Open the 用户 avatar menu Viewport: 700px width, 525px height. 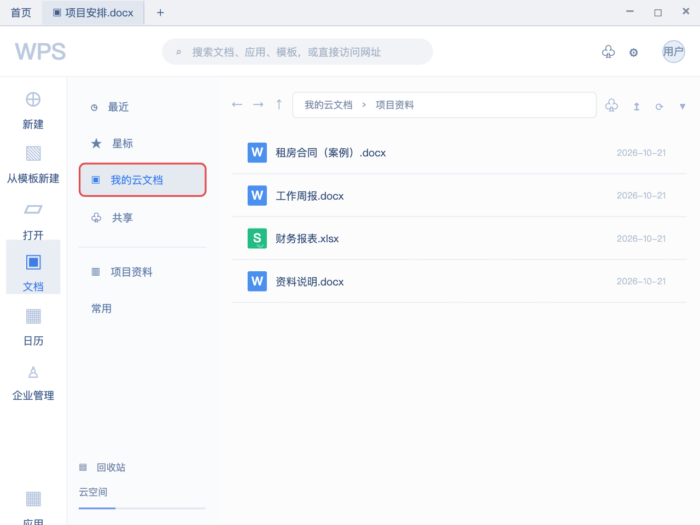coord(674,52)
